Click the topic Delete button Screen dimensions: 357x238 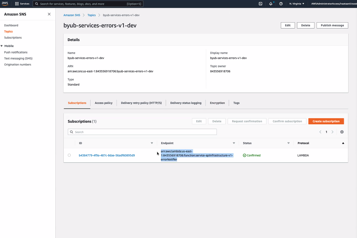click(x=306, y=25)
